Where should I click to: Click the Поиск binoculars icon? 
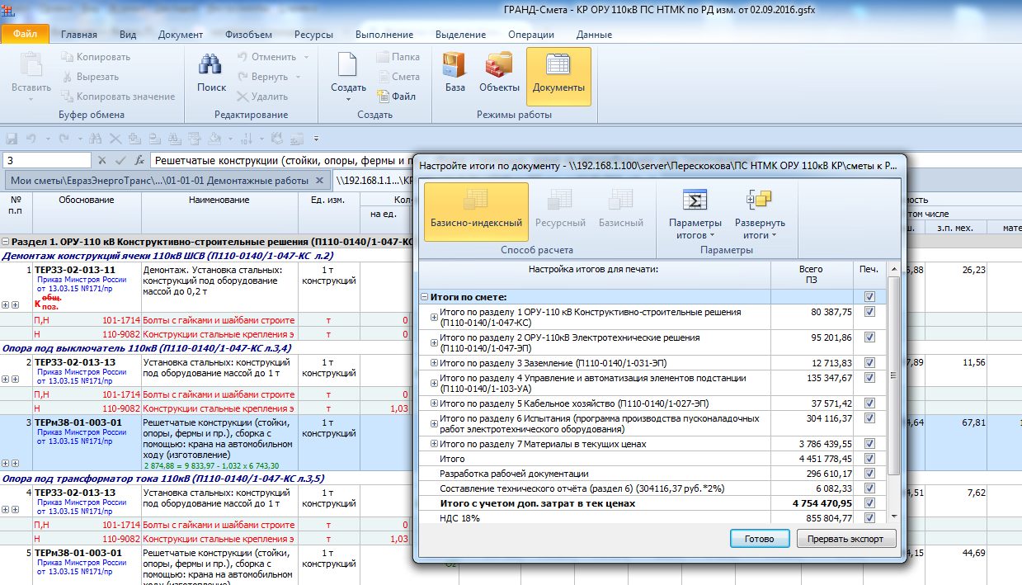211,68
